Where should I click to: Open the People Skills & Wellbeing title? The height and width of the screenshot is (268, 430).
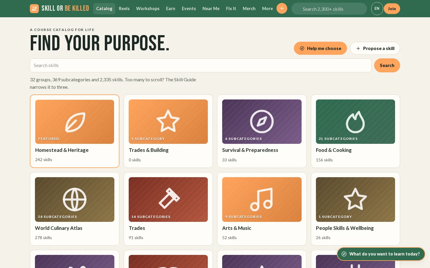pyautogui.click(x=345, y=228)
